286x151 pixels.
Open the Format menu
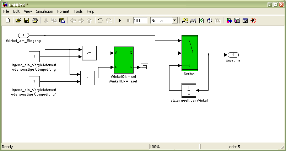point(64,11)
